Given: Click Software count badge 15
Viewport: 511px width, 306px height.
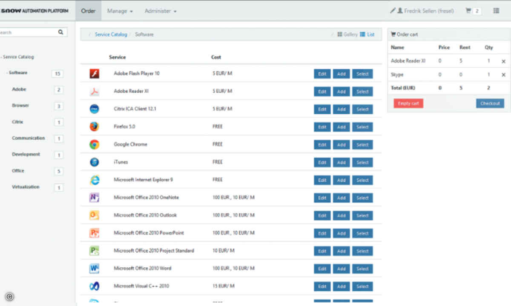Looking at the screenshot, I should pos(57,74).
